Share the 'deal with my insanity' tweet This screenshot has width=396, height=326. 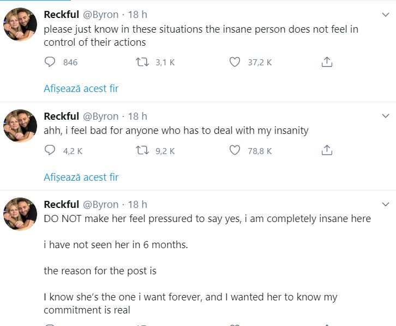coord(327,150)
